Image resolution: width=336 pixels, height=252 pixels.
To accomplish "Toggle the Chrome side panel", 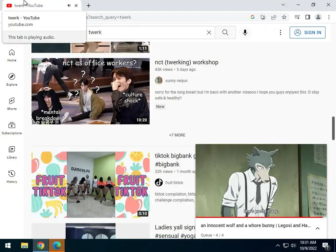I will 308,17.
